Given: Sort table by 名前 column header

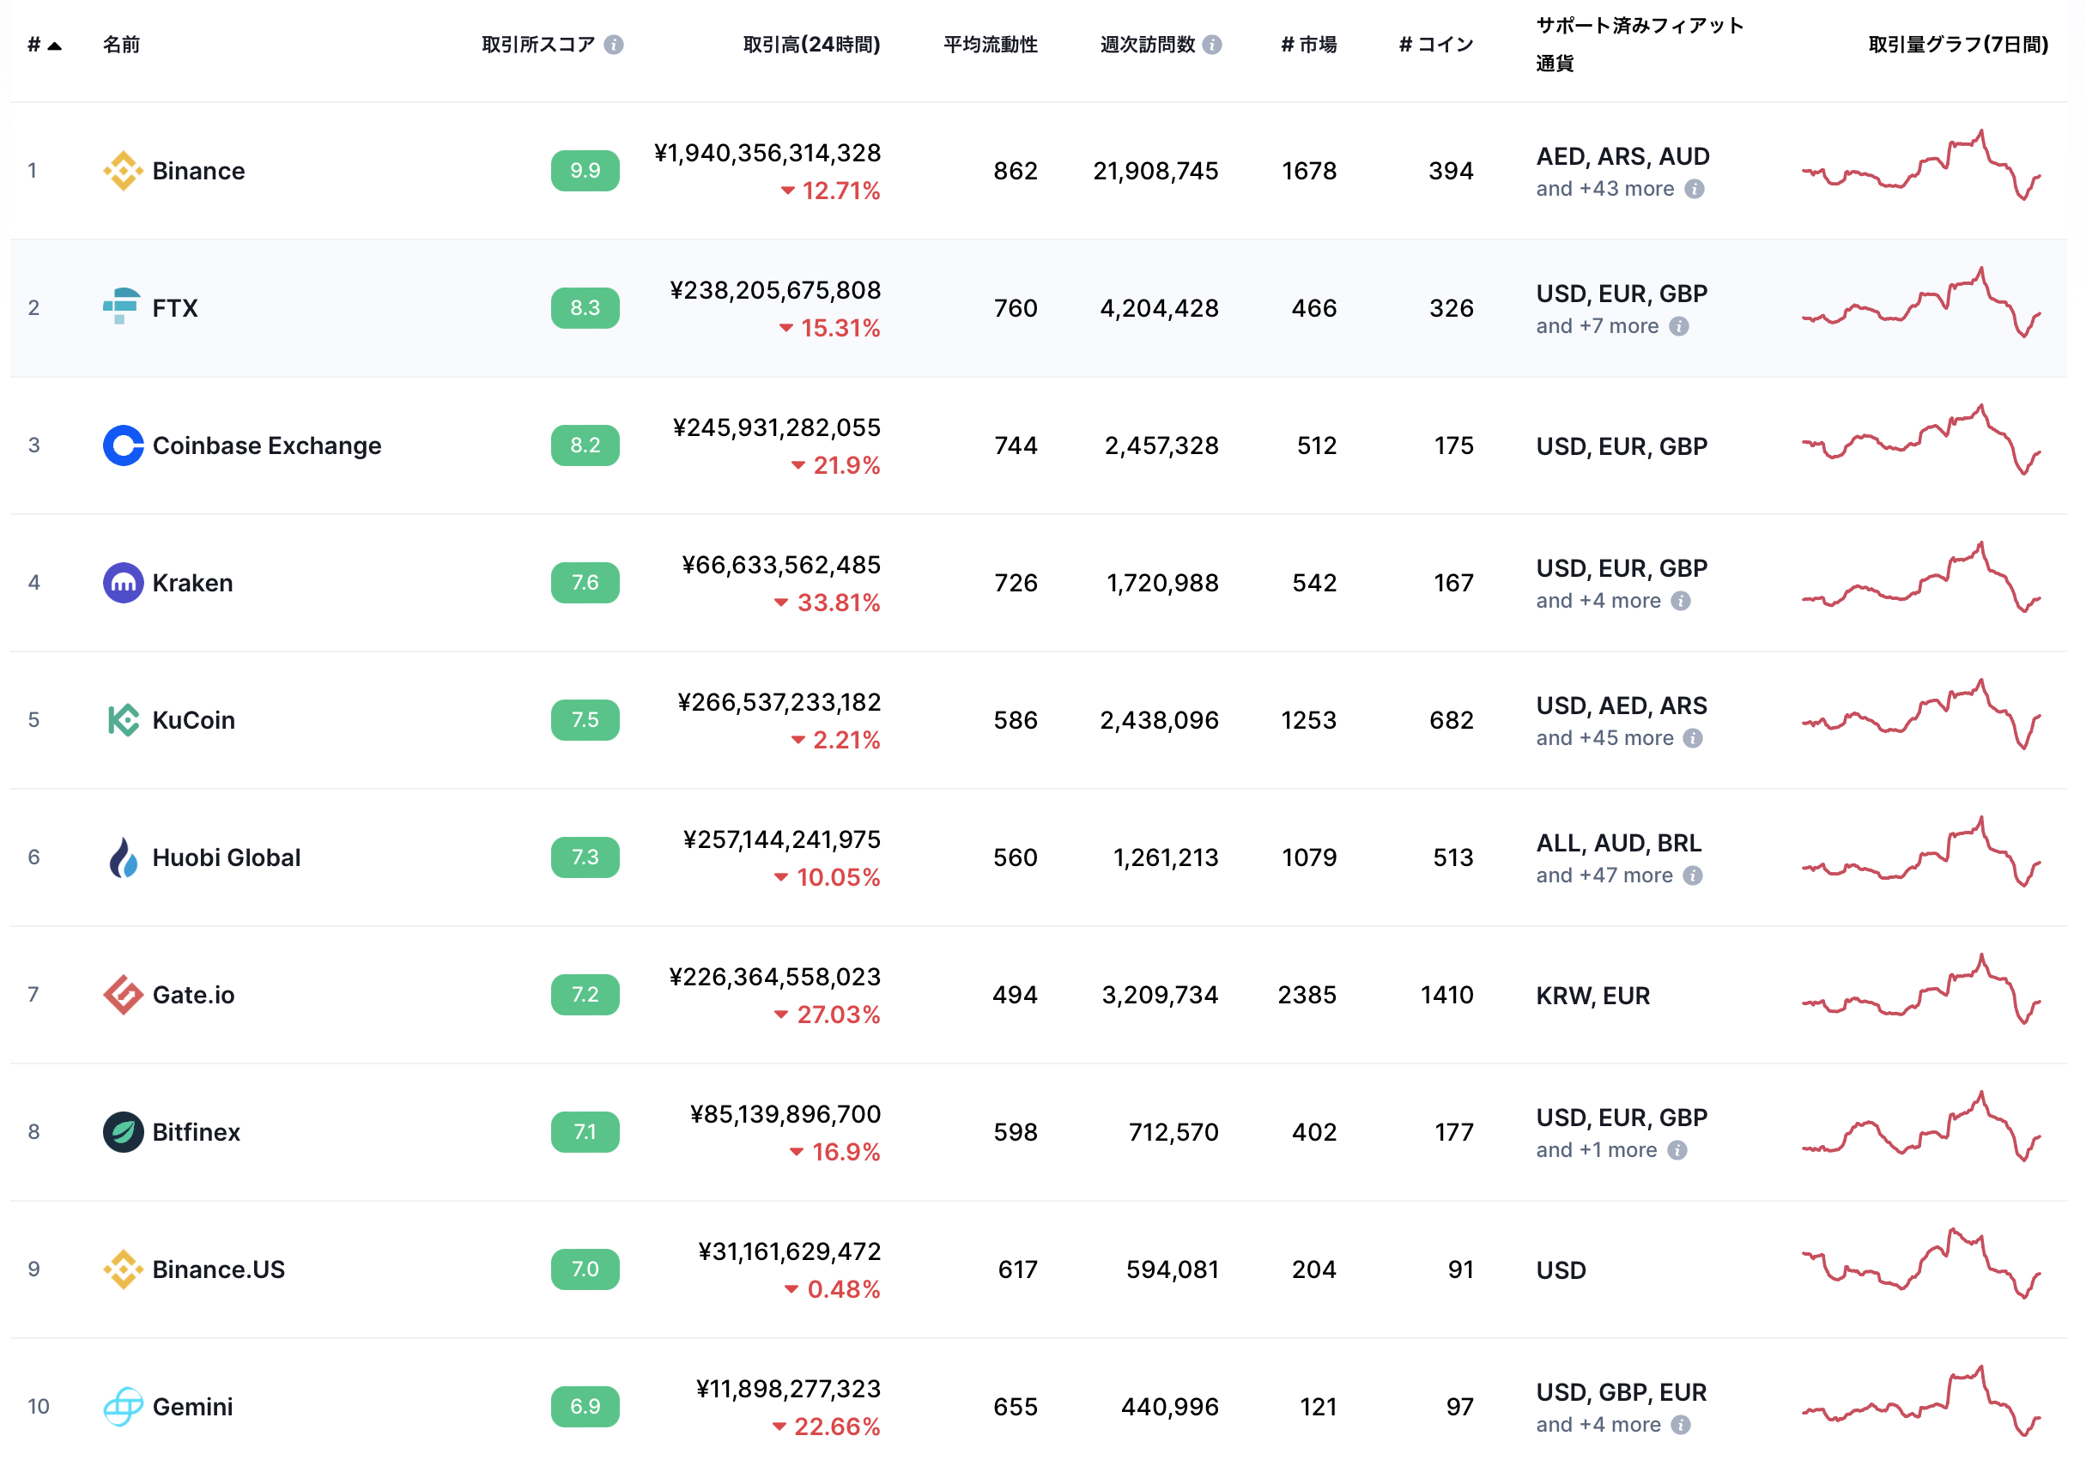Looking at the screenshot, I should [x=121, y=45].
